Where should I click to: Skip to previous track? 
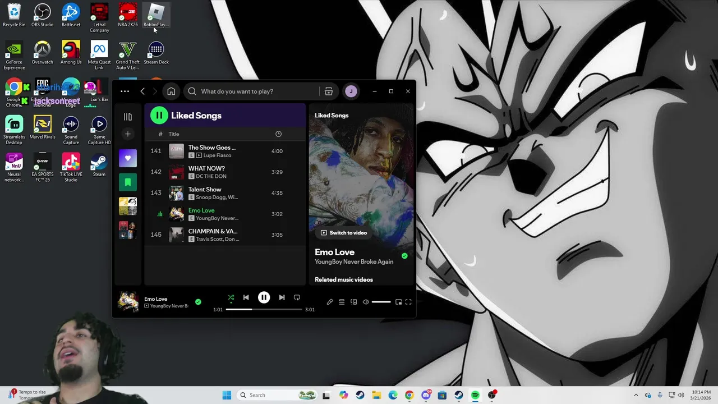pos(246,297)
